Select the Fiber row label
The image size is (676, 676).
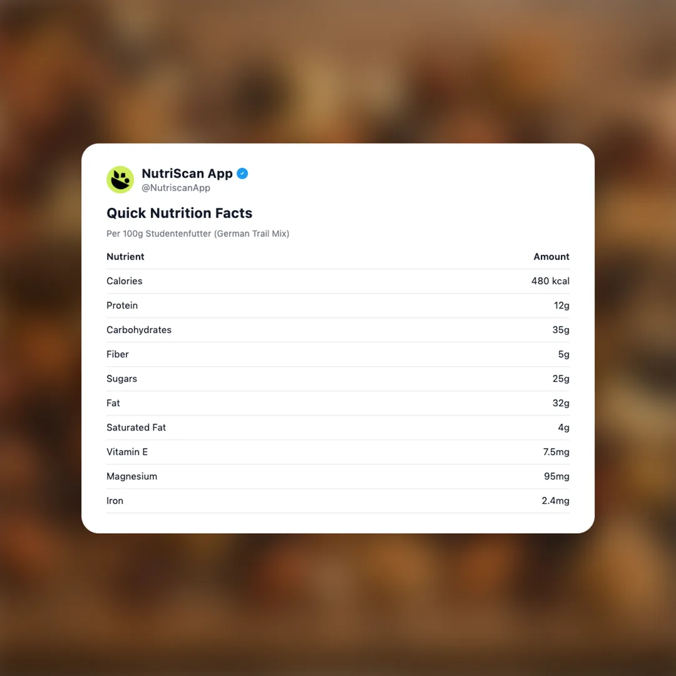coord(118,354)
